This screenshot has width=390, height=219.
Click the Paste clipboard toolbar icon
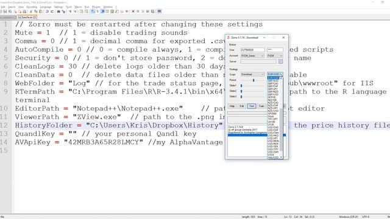point(41,12)
